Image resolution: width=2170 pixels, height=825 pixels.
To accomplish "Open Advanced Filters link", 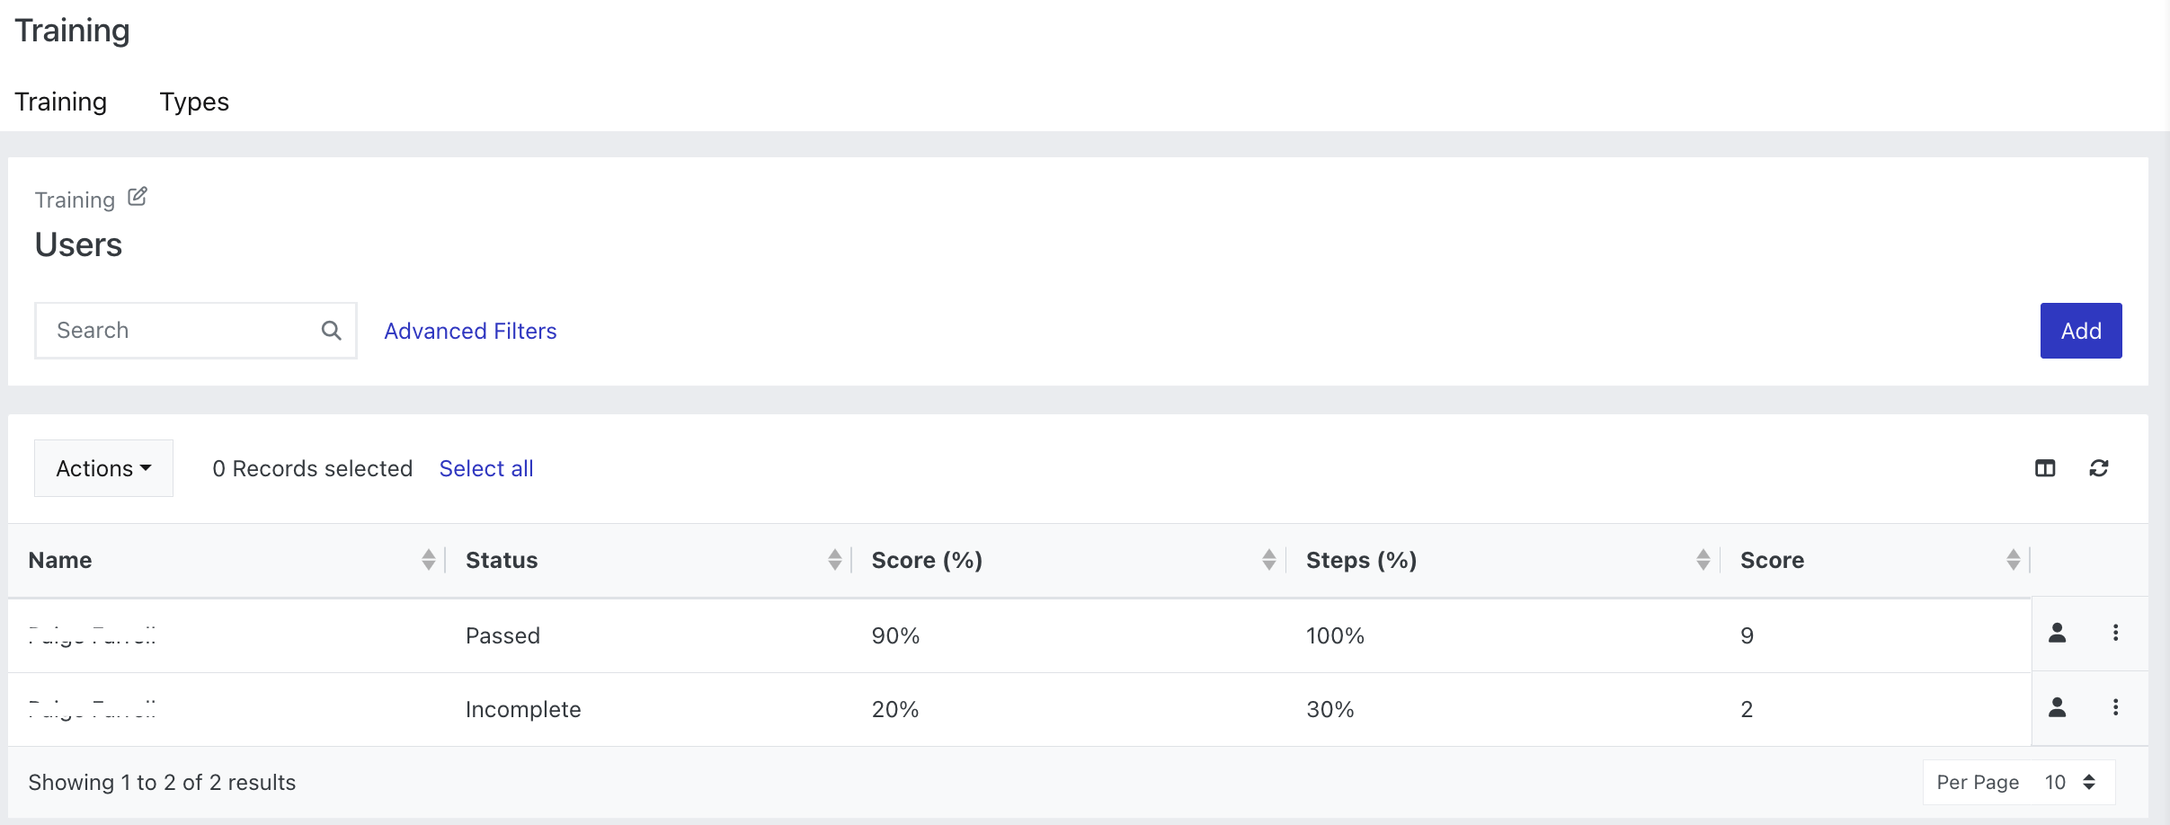I will point(470,331).
